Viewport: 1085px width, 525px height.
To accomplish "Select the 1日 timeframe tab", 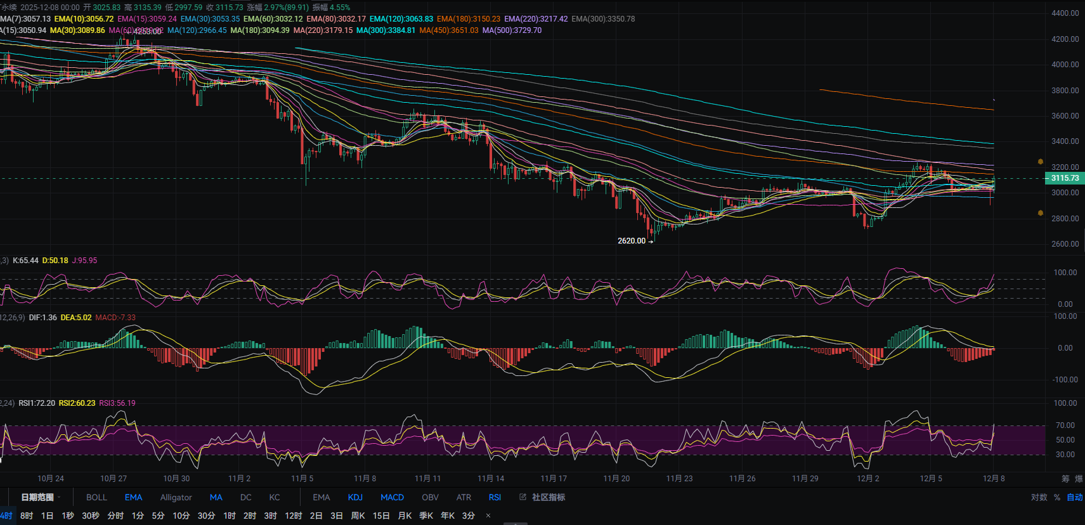I will click(47, 515).
